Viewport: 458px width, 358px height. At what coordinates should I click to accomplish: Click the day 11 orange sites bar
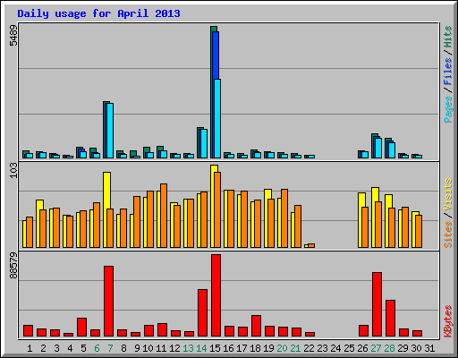164,216
